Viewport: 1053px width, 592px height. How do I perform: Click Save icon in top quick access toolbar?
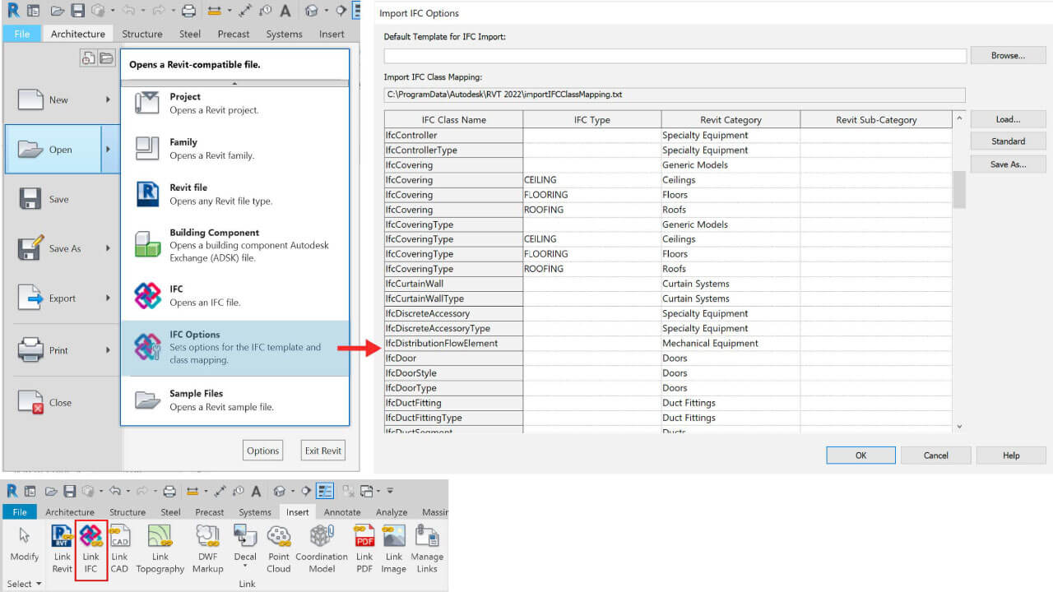click(x=77, y=11)
